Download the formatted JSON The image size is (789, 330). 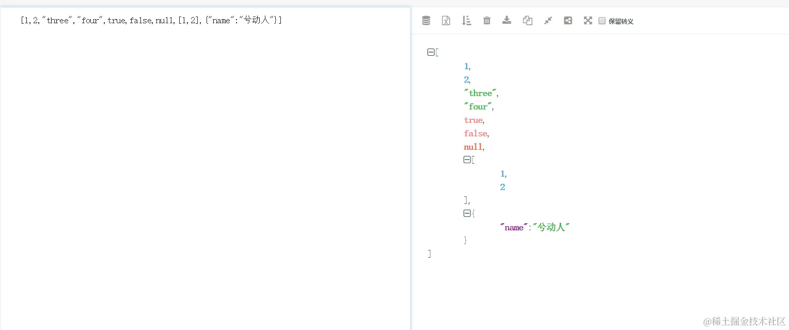coord(507,21)
